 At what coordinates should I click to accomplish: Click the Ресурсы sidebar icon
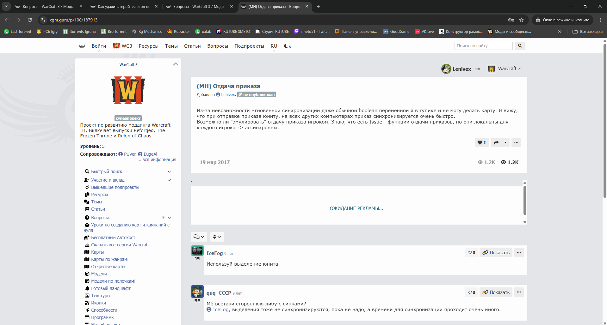coord(87,195)
